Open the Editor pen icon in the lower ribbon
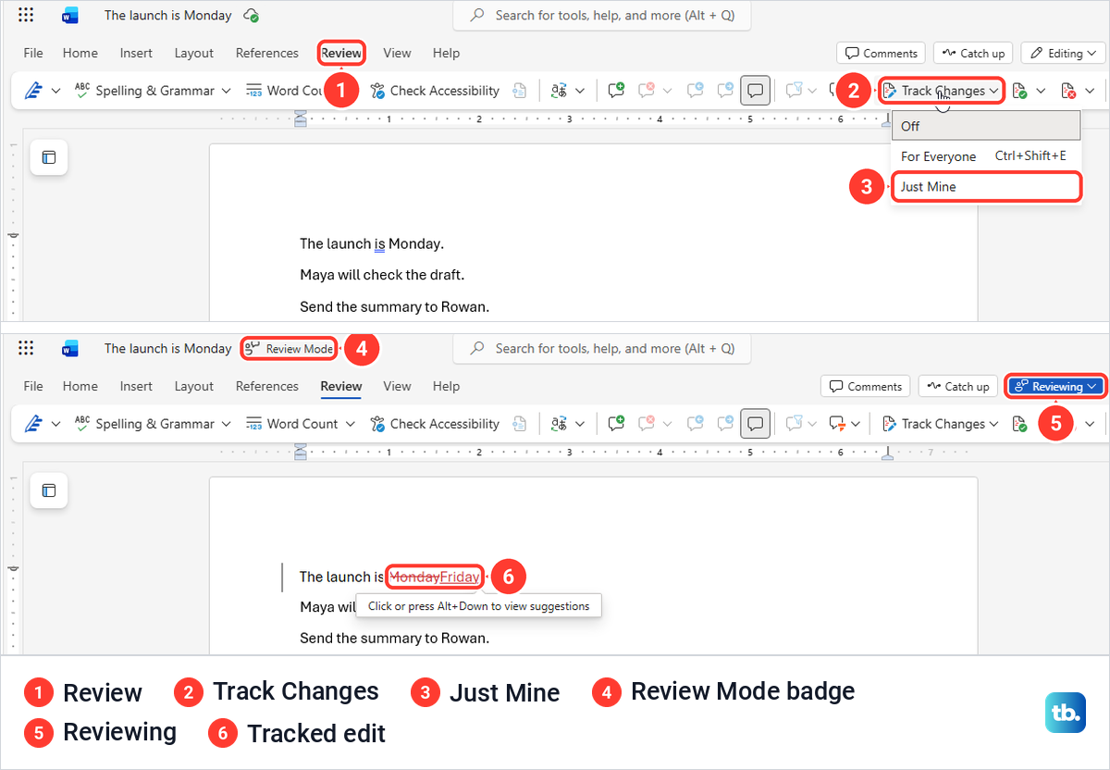 (34, 424)
